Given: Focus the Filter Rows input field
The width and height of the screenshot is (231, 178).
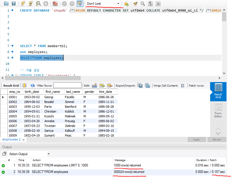Looking at the screenshot, I should click(x=67, y=85).
